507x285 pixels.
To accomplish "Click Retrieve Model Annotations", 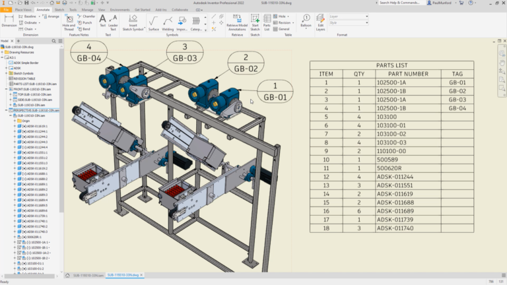I will click(x=237, y=22).
